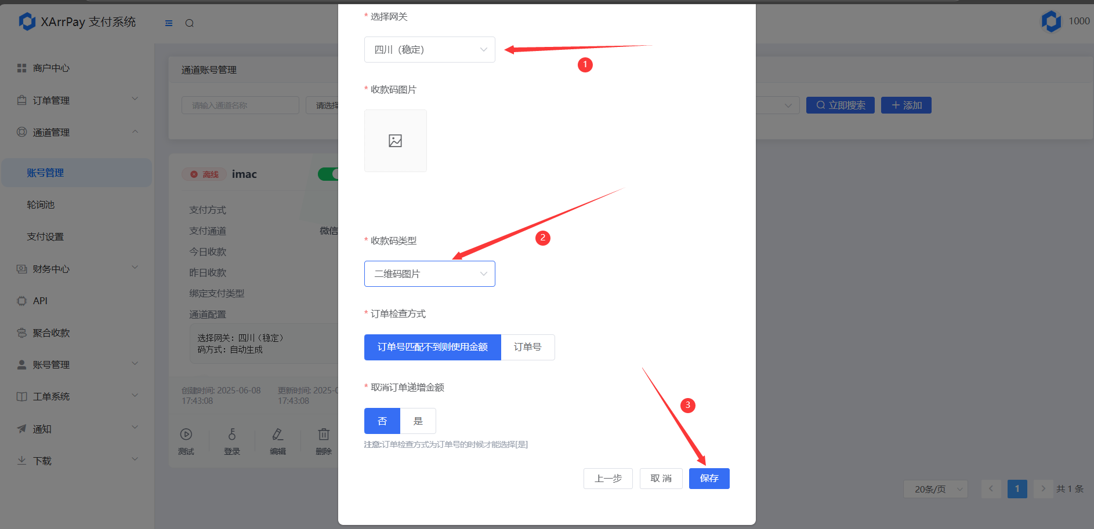
Task: Click the XArrPay logo icon
Action: point(27,21)
